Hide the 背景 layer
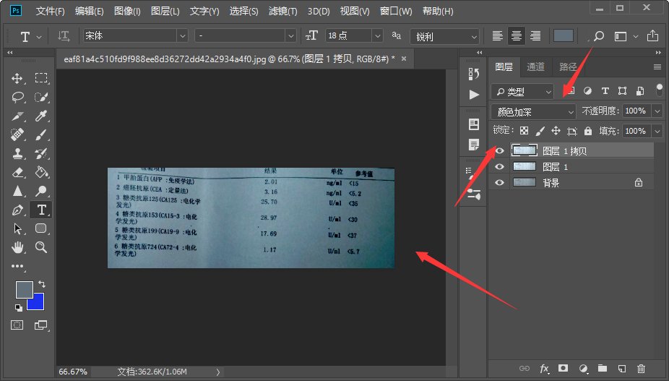 point(499,183)
